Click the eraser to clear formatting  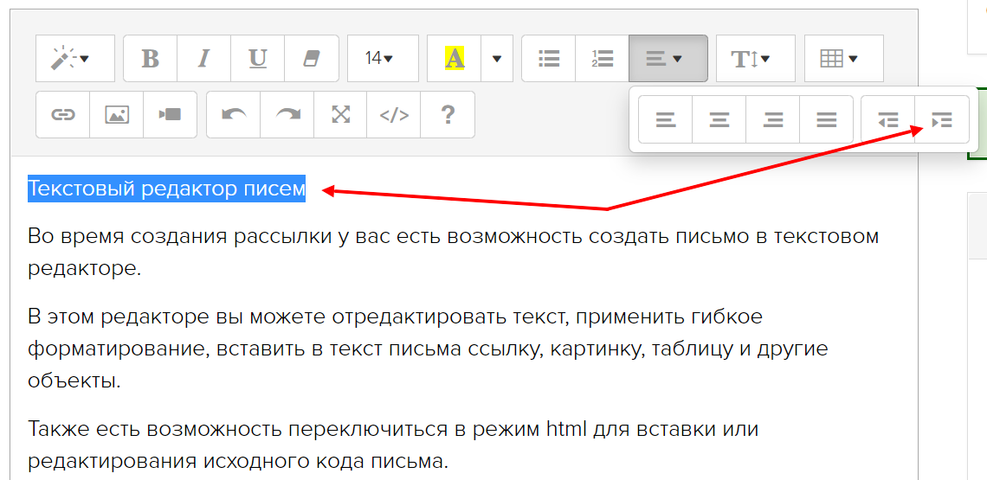tap(311, 59)
